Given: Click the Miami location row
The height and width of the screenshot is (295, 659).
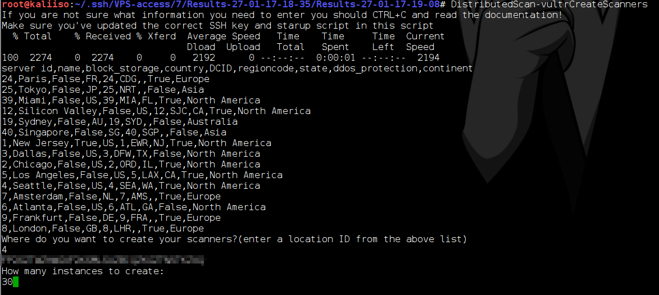Looking at the screenshot, I should (x=131, y=101).
